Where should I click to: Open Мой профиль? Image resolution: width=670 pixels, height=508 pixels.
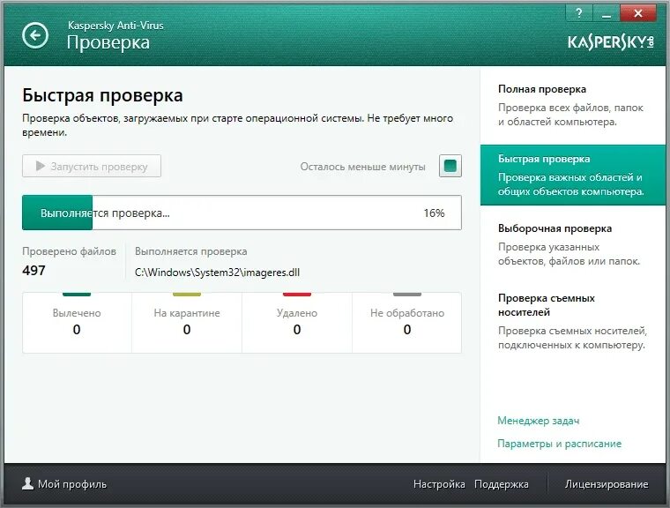(64, 484)
